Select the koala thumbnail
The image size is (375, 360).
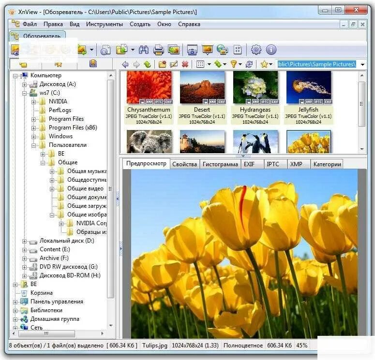[x=149, y=141]
